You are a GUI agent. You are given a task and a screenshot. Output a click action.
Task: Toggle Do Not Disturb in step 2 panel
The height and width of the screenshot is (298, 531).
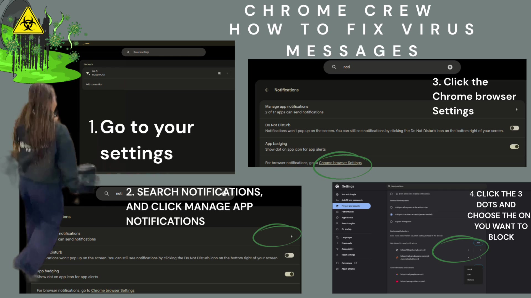[x=289, y=255]
